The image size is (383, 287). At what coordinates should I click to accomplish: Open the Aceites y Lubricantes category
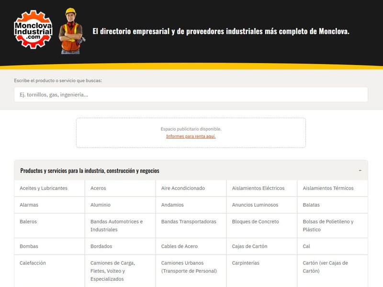44,188
